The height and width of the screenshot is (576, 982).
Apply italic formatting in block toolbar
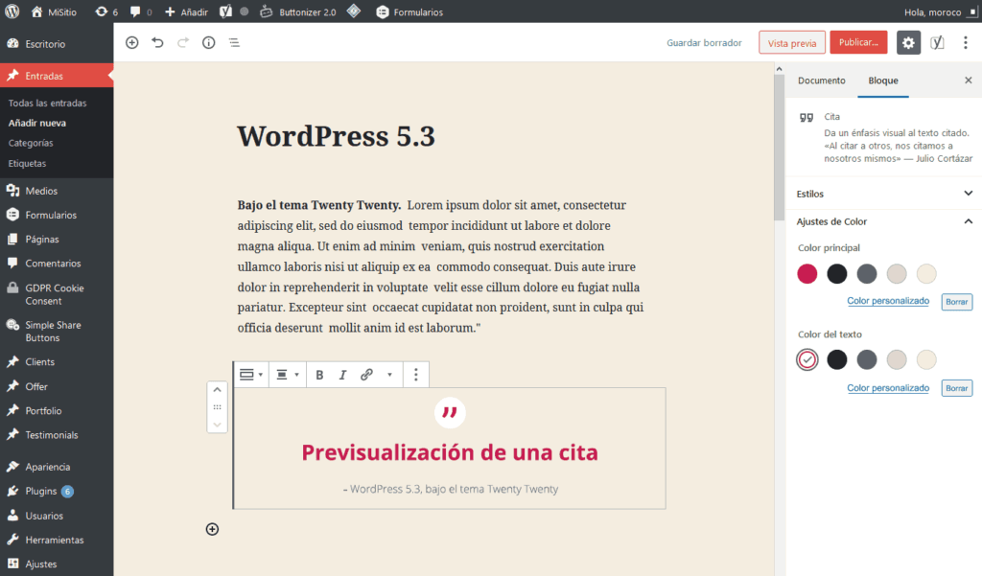point(342,375)
